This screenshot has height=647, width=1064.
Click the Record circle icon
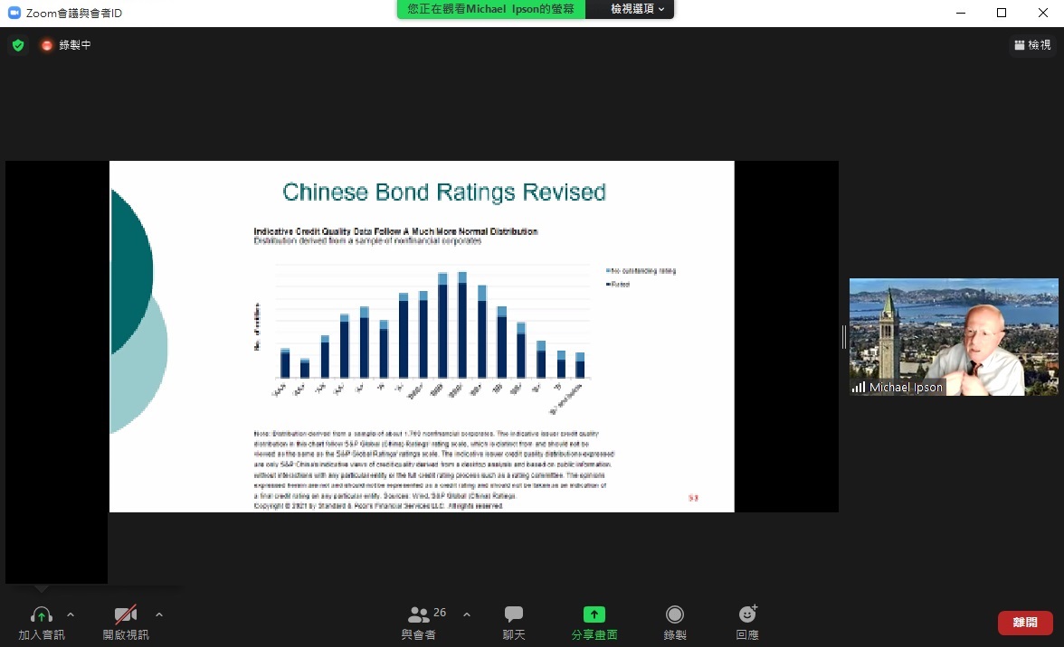pyautogui.click(x=675, y=614)
